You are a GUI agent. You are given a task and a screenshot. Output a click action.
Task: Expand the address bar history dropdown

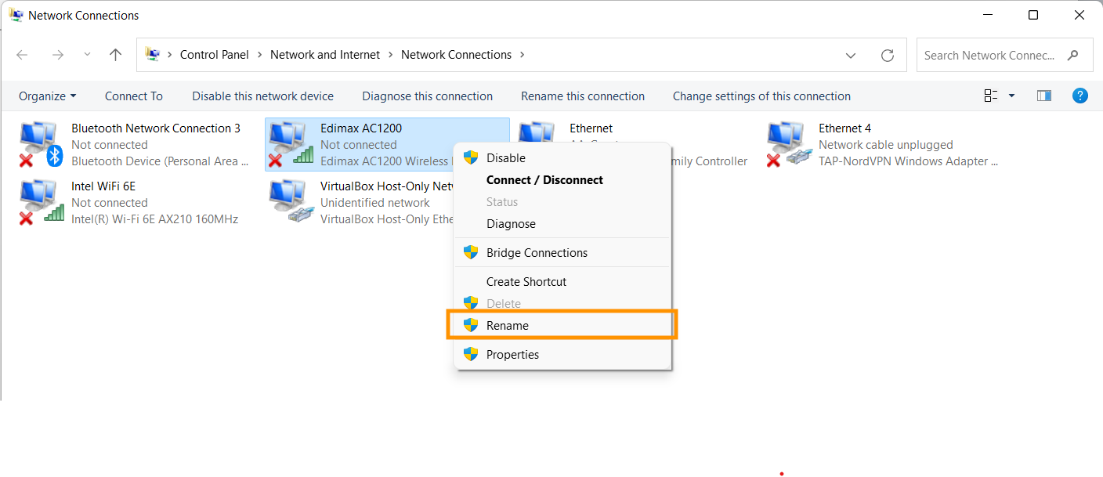pyautogui.click(x=851, y=56)
